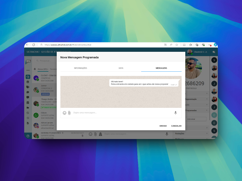Expand the Segmentação section
This screenshot has width=242, height=181.
click(207, 99)
